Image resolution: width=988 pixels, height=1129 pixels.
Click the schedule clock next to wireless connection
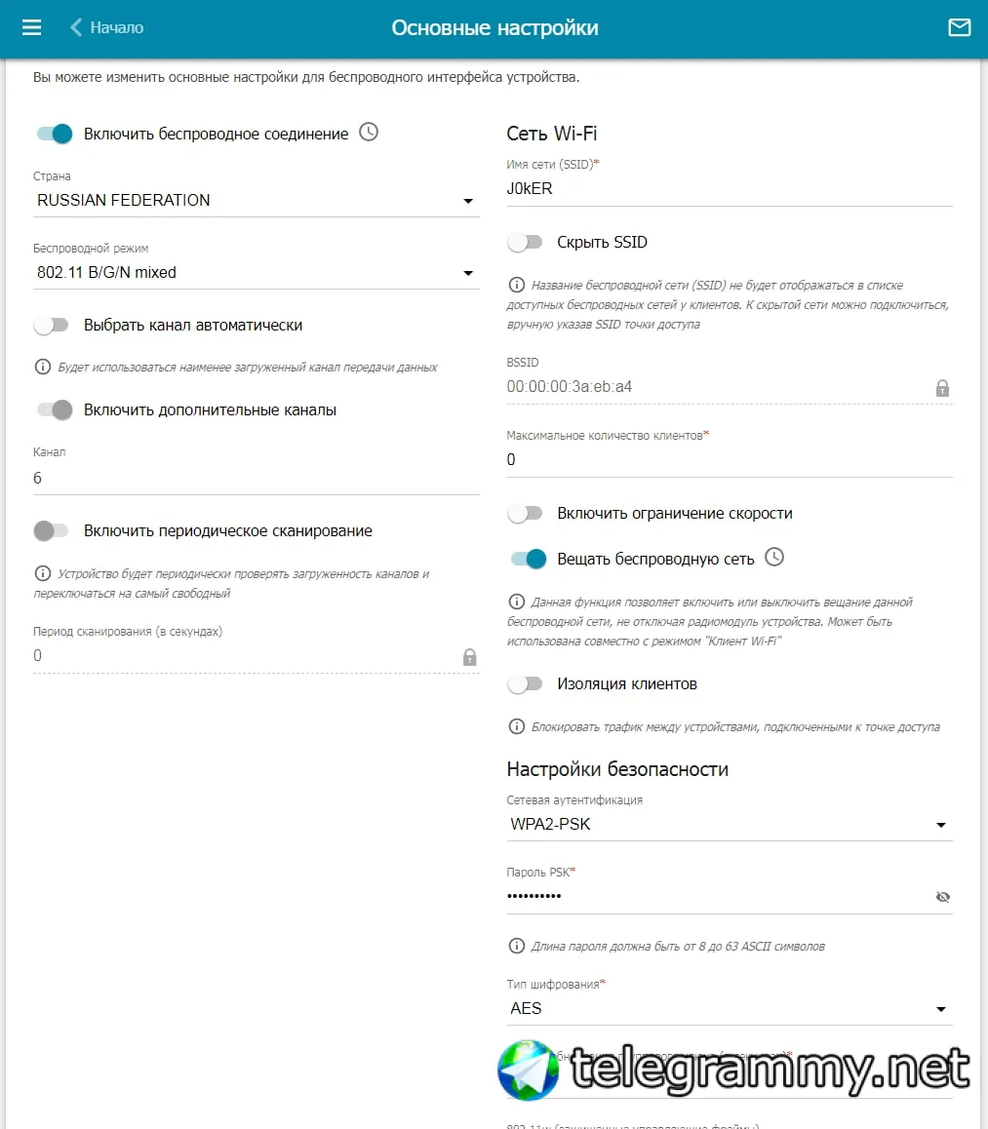tap(369, 133)
